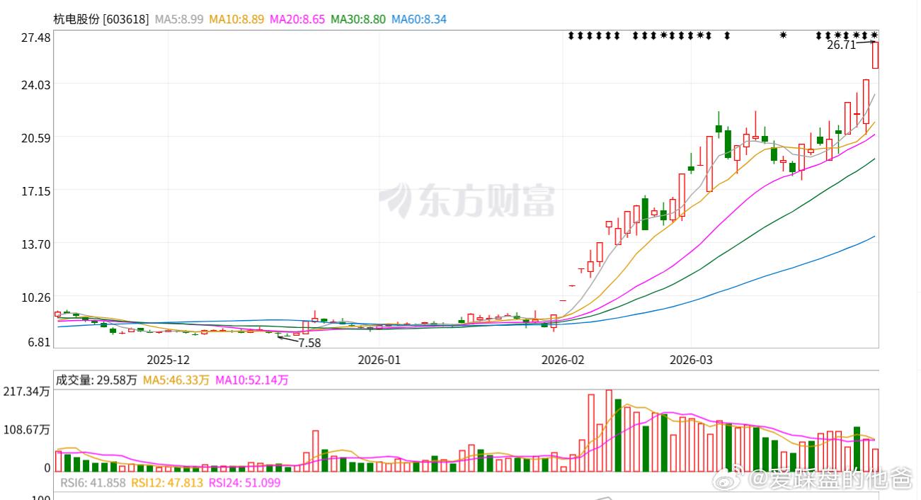921x500 pixels.
Task: Click the 27.48 price axis value
Action: click(35, 37)
